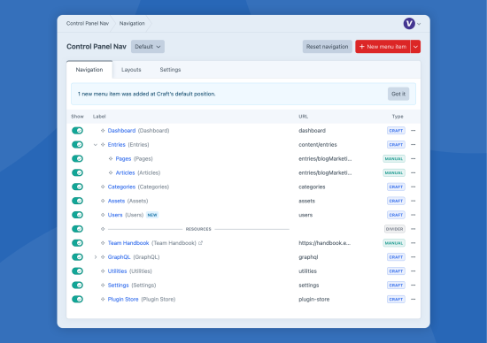Click the user avatar icon

pyautogui.click(x=409, y=24)
